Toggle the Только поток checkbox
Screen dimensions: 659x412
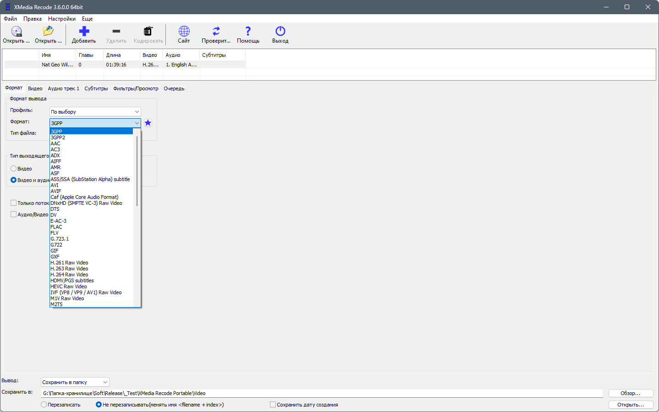point(13,203)
